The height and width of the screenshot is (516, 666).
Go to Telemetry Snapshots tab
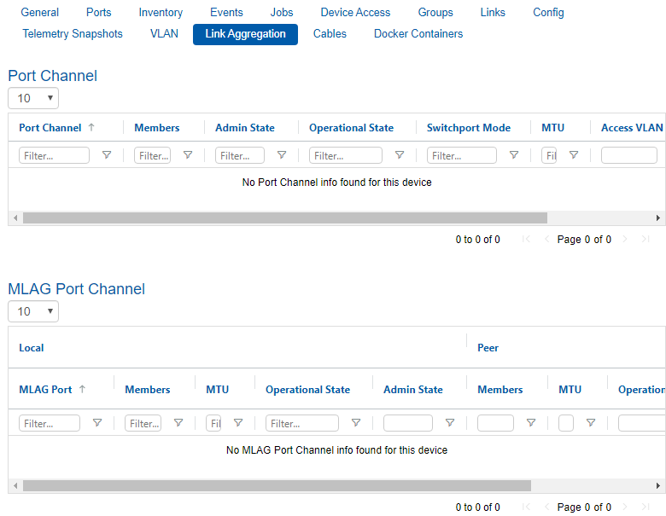pyautogui.click(x=73, y=34)
